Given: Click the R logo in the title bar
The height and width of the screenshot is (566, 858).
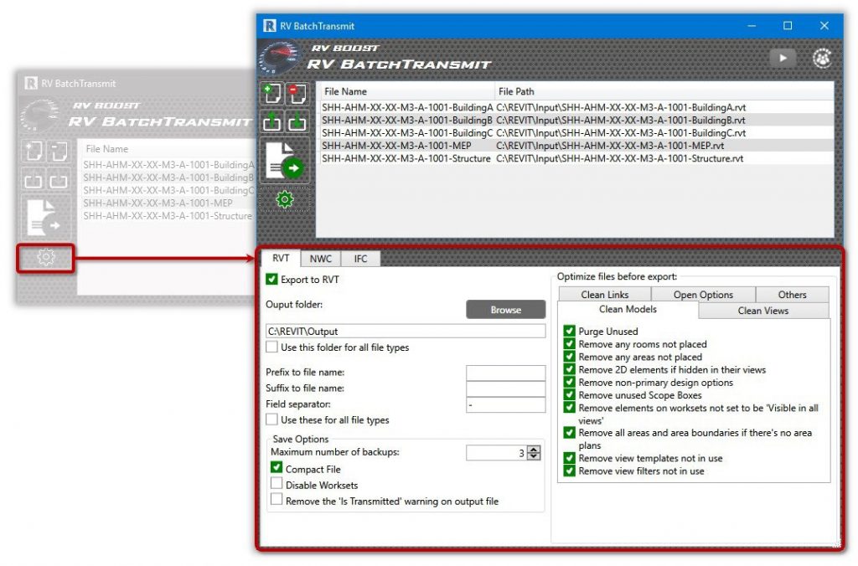Looking at the screenshot, I should (x=269, y=26).
